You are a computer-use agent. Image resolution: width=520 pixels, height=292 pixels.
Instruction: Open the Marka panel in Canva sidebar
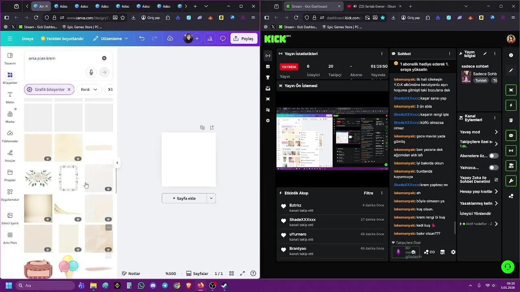10,117
